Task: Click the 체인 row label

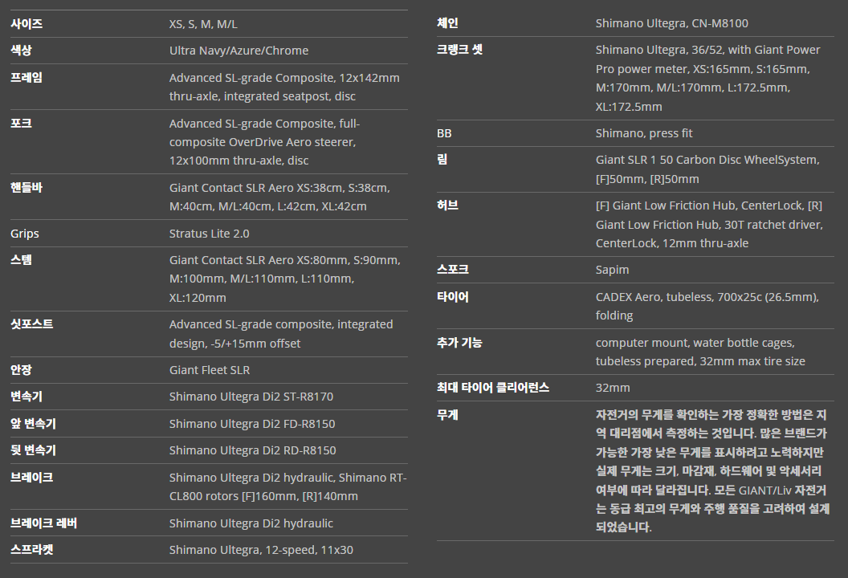Action: point(447,23)
